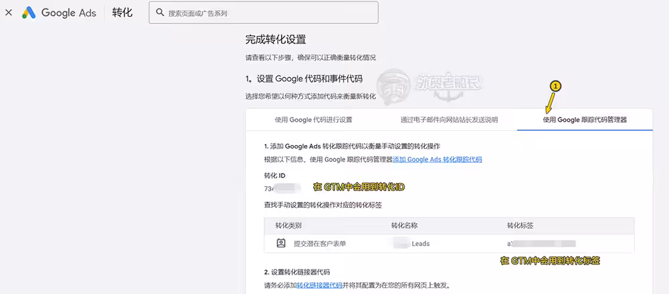Image resolution: width=669 pixels, height=294 pixels.
Task: Close the conversion setup page with X
Action: (9, 13)
